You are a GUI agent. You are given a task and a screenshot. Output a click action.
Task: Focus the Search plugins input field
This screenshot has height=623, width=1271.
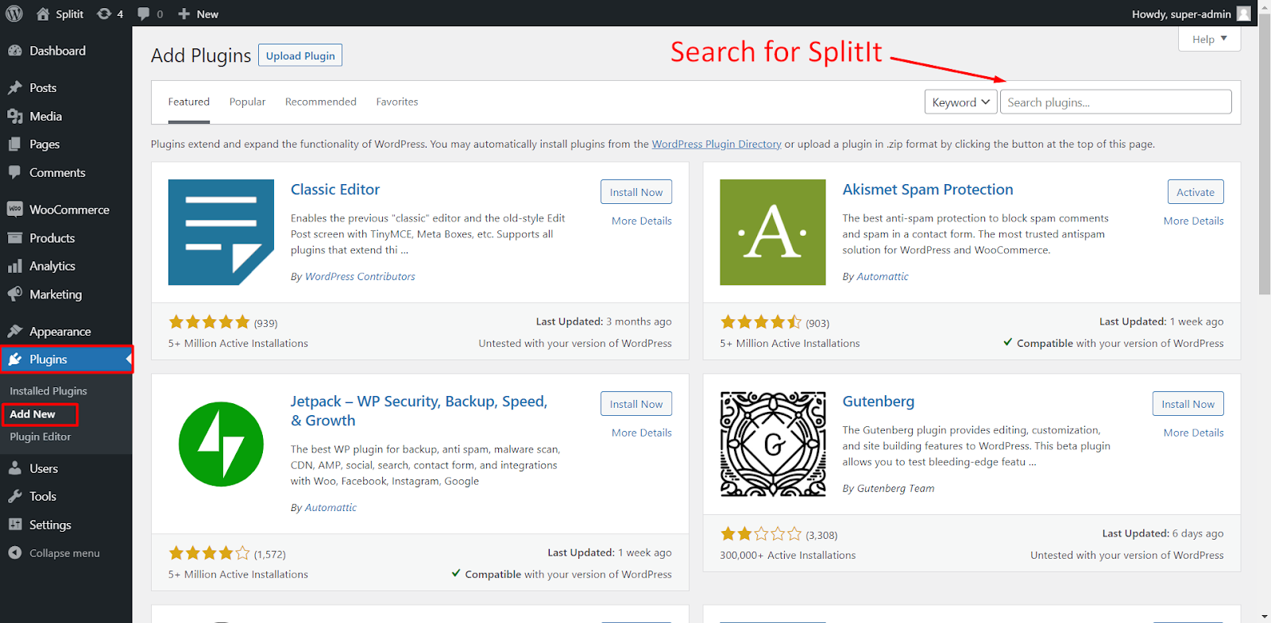1116,102
